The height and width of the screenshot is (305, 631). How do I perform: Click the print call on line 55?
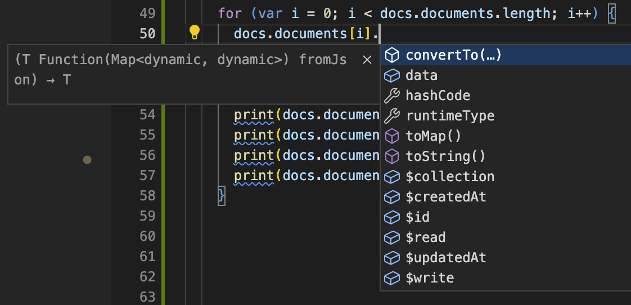point(254,136)
